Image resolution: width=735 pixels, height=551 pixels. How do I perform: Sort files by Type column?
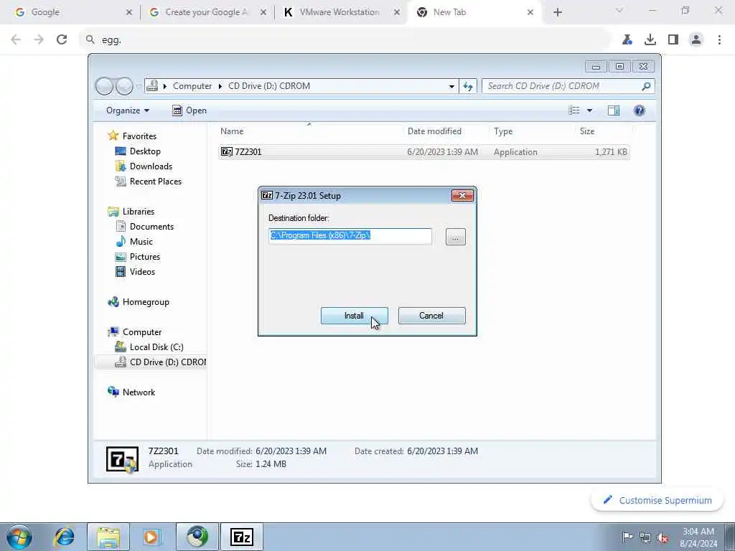click(503, 132)
